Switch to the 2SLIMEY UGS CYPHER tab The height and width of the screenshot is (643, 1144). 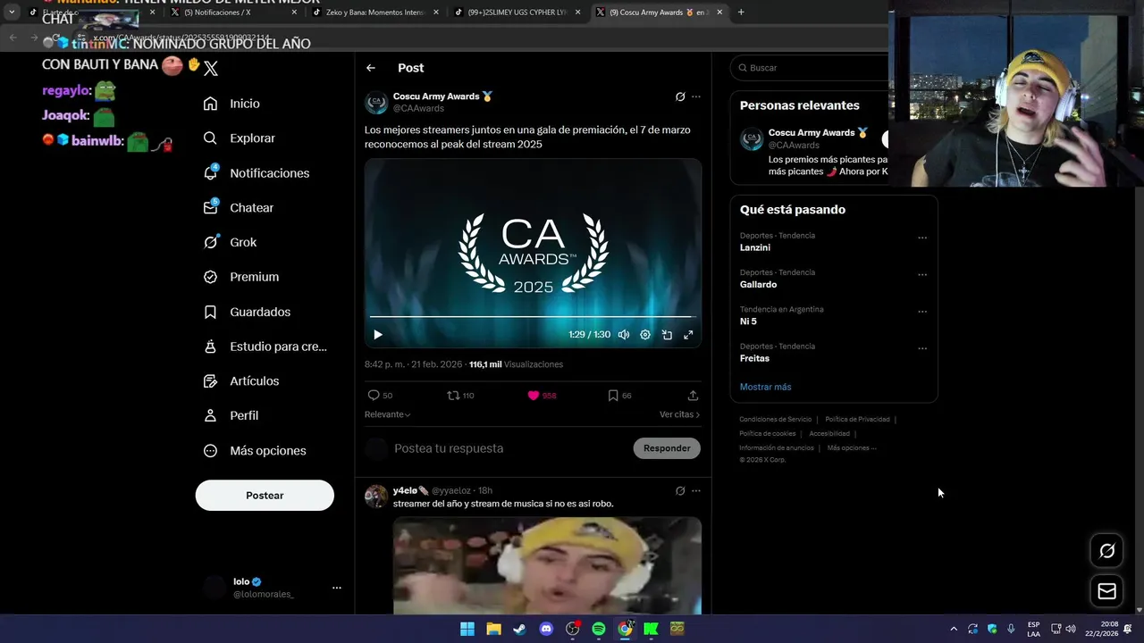point(516,13)
